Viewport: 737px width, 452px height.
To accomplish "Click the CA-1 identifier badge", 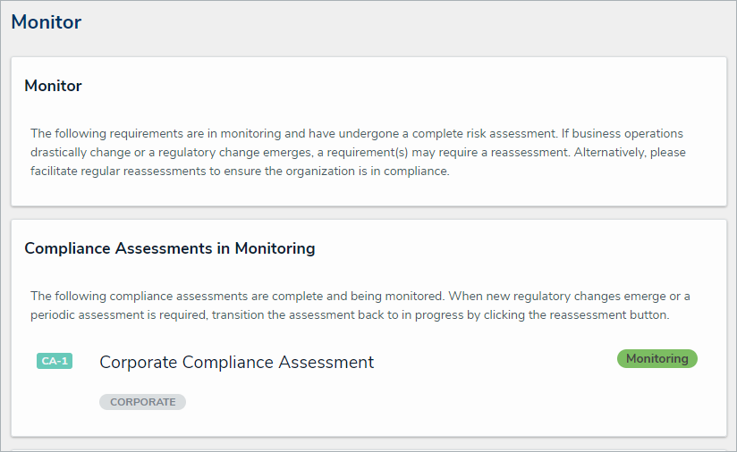I will coord(54,361).
